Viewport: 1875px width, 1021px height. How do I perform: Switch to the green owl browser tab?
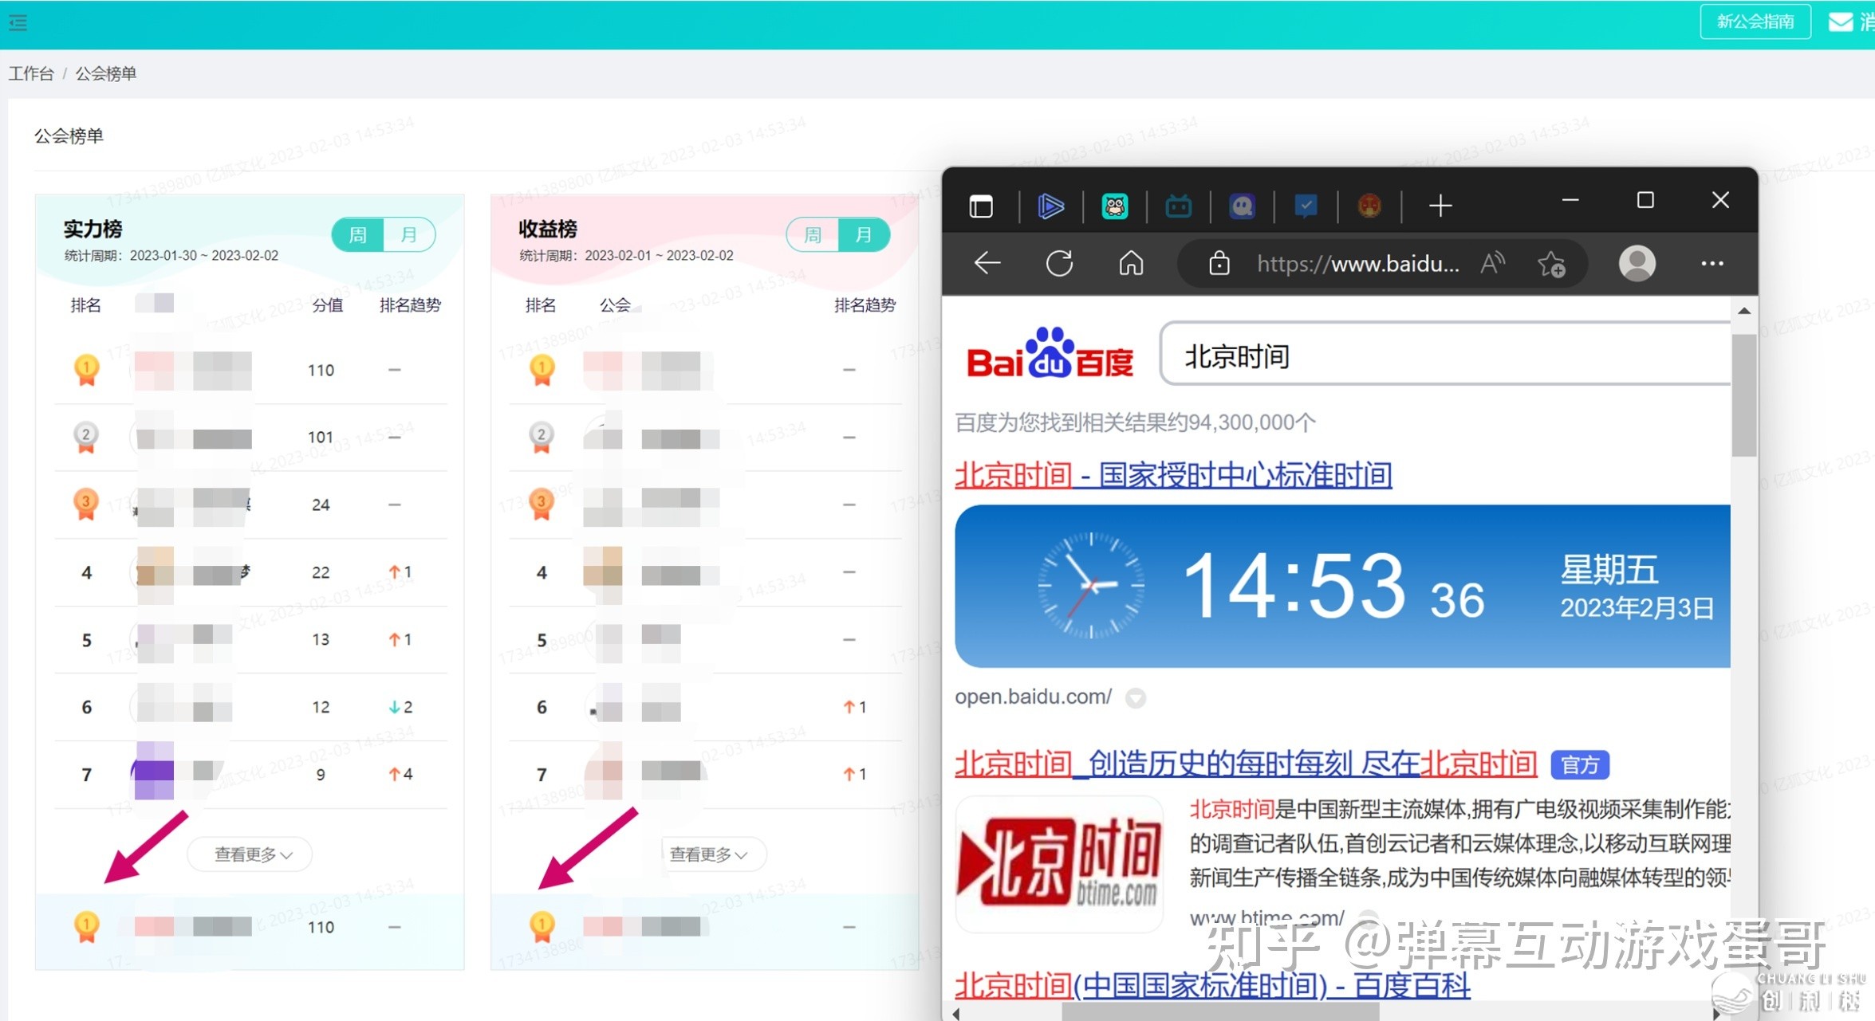[x=1115, y=206]
